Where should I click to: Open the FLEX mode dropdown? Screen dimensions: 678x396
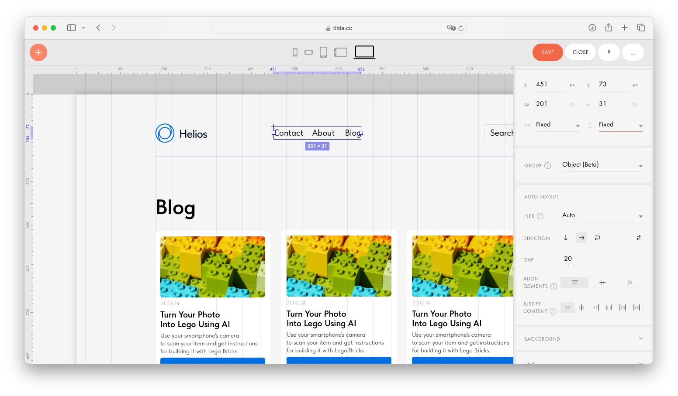602,215
